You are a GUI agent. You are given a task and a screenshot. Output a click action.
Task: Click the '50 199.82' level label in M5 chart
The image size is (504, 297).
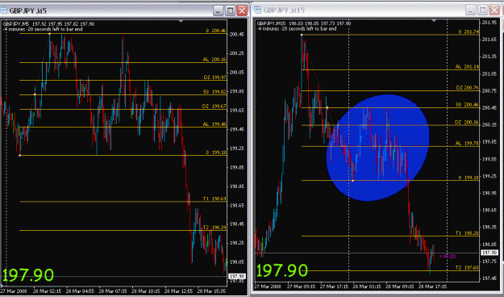pos(215,92)
